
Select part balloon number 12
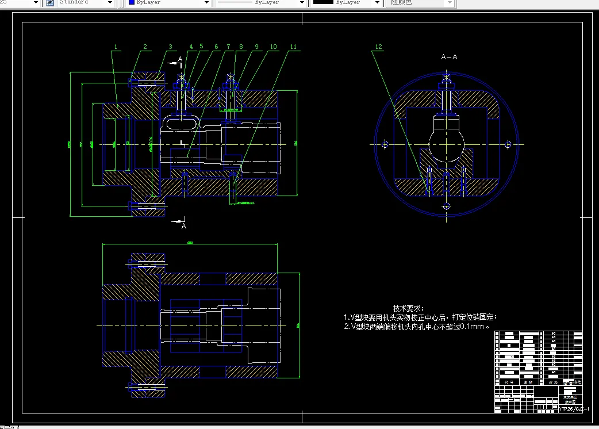pyautogui.click(x=379, y=47)
